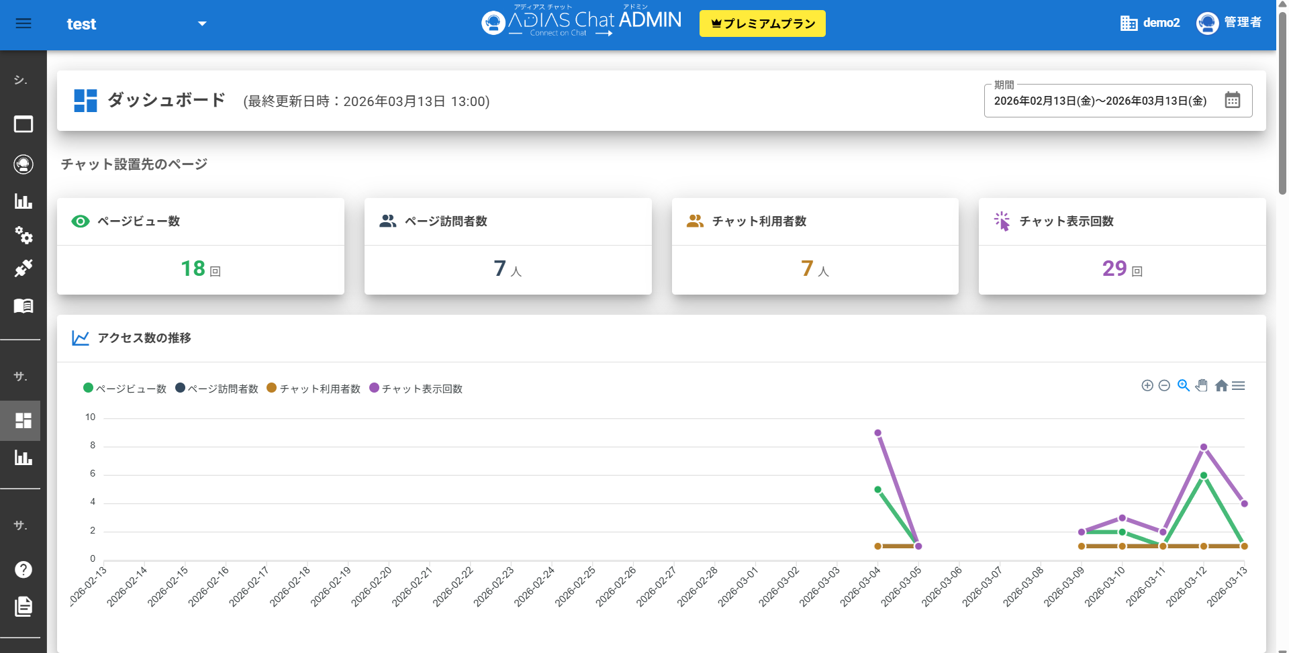Click the chart zoom out minus icon
Screen dimensions: 1289x653
click(x=1164, y=385)
